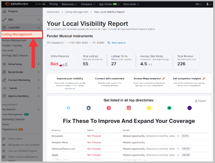
Task: Click the Apple directory icon
Action: (x=89, y=108)
